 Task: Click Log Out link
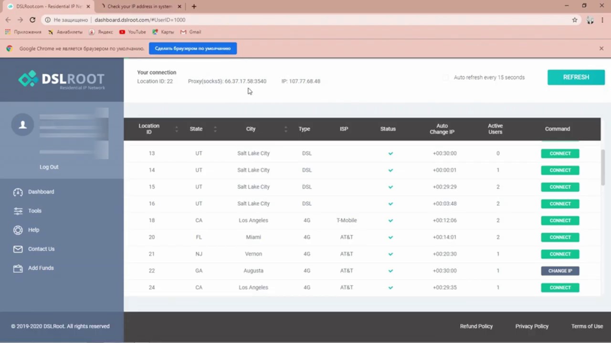(x=49, y=167)
